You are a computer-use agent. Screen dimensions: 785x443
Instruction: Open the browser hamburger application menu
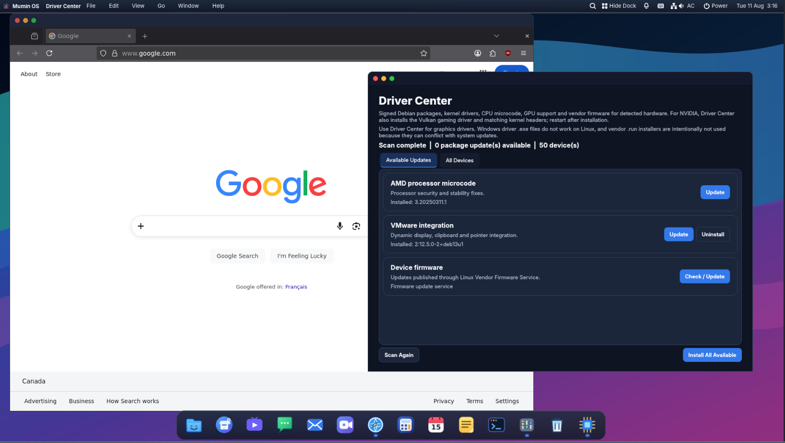click(523, 53)
